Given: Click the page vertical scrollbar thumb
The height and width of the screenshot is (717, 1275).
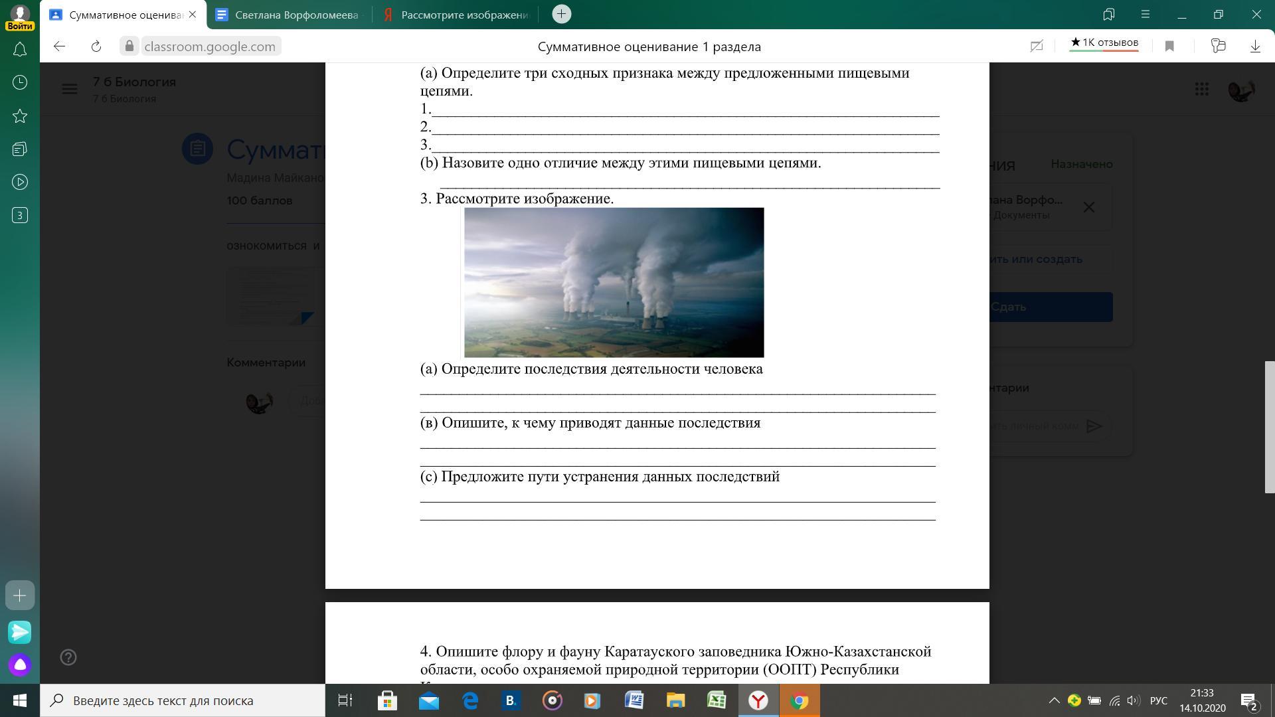Looking at the screenshot, I should tap(1269, 427).
